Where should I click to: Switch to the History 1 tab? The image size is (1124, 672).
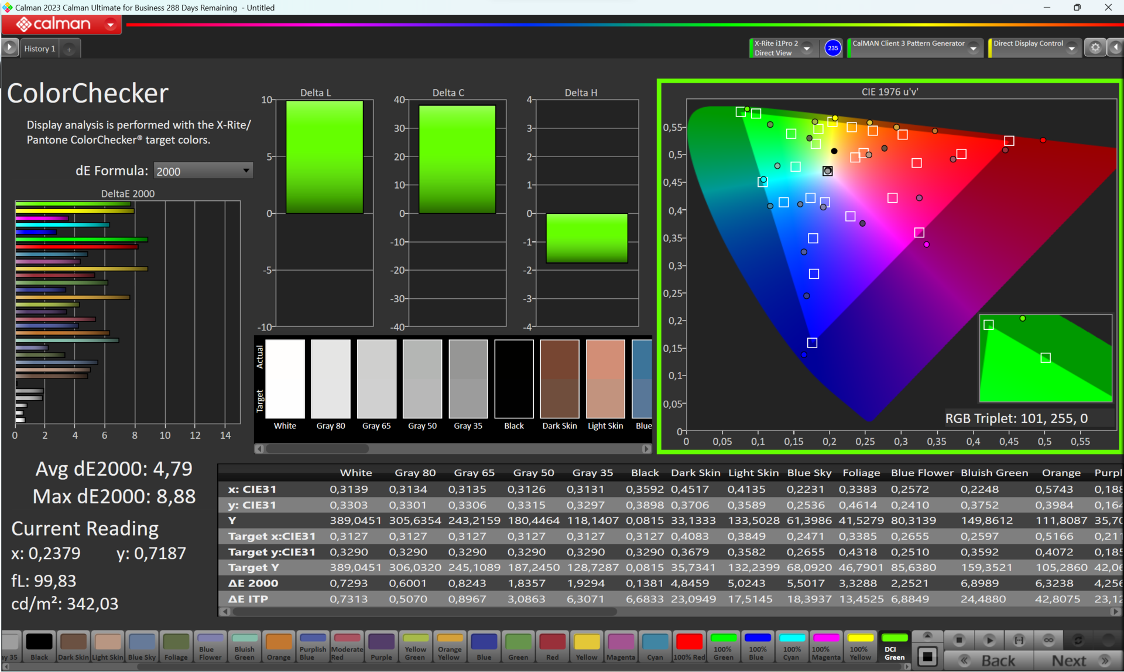(39, 49)
